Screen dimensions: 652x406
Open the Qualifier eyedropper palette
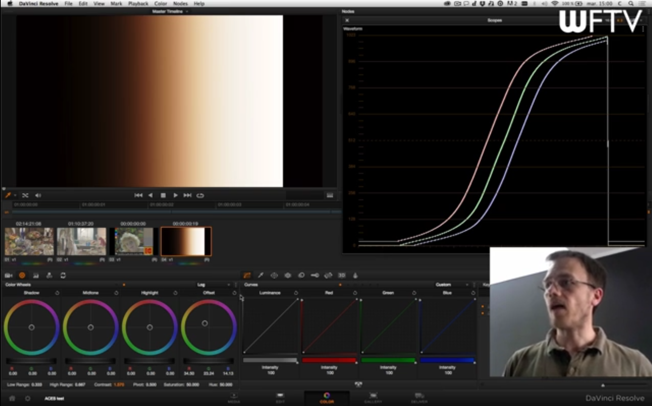click(x=261, y=275)
